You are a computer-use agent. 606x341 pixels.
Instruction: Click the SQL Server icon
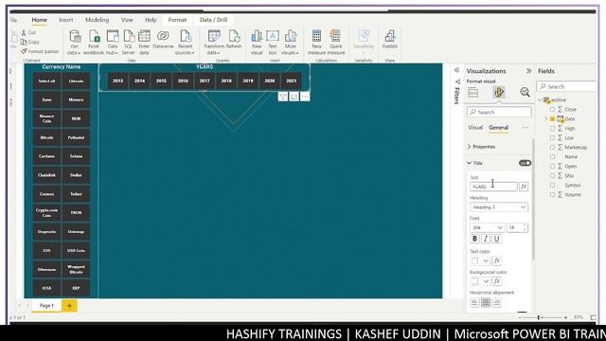129,36
